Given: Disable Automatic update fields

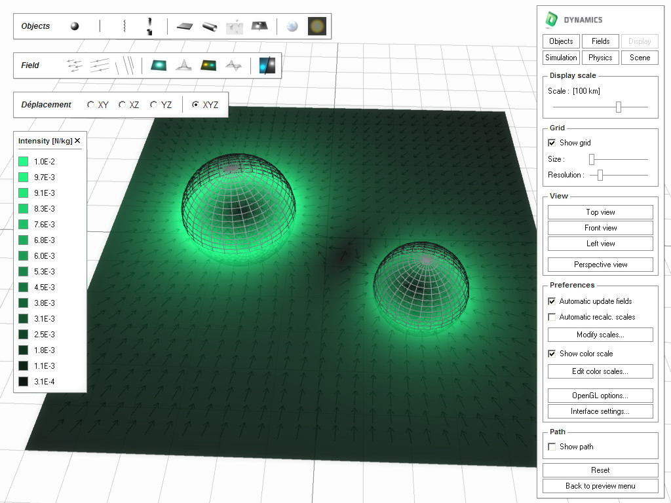Looking at the screenshot, I should 552,301.
